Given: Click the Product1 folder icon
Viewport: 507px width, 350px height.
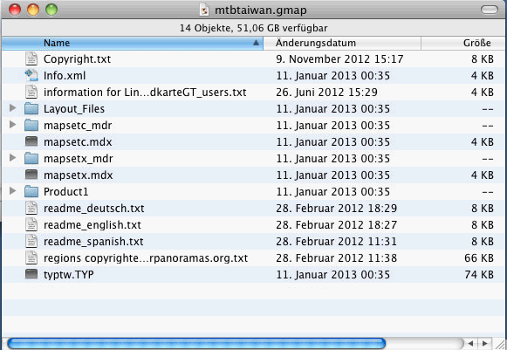Looking at the screenshot, I should click(x=31, y=191).
